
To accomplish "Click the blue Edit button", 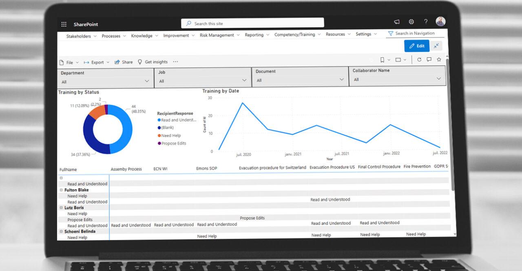I will click(x=416, y=46).
